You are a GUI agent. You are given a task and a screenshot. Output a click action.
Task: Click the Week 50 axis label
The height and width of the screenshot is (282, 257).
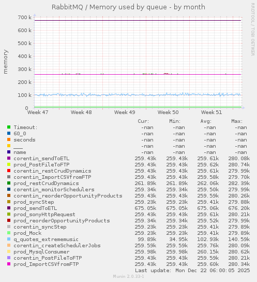(168, 112)
